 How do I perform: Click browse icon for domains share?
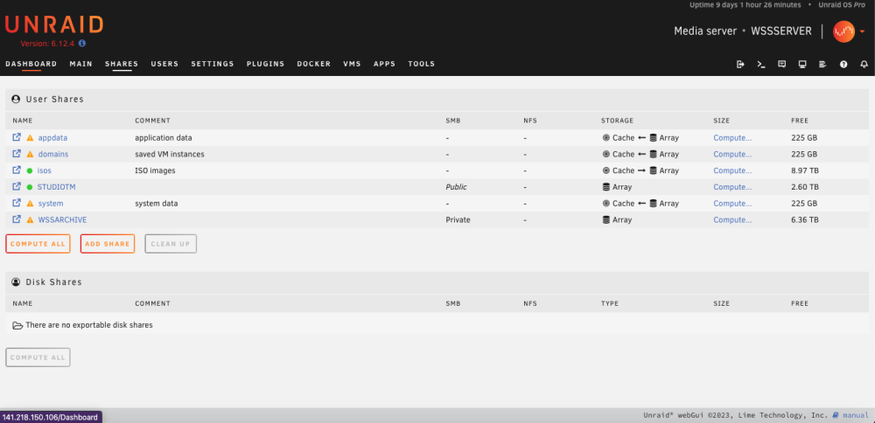coord(17,154)
